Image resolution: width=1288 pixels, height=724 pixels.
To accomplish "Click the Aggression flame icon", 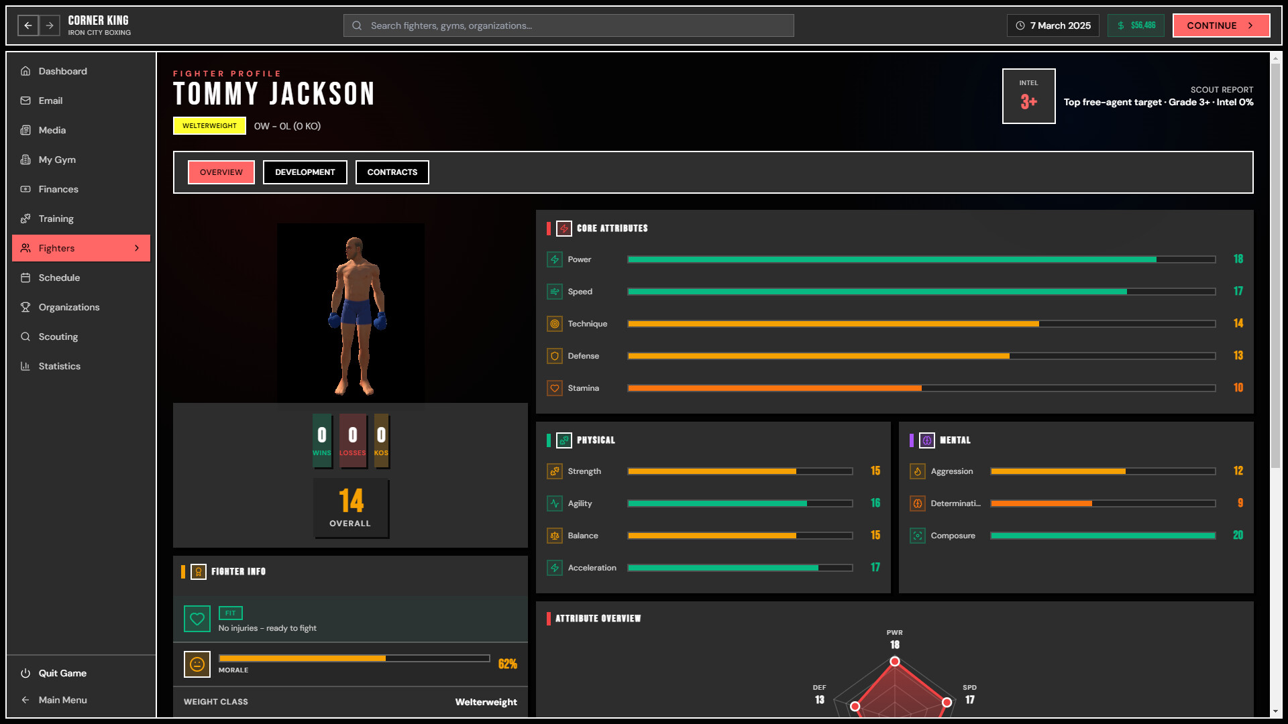I will pos(917,471).
